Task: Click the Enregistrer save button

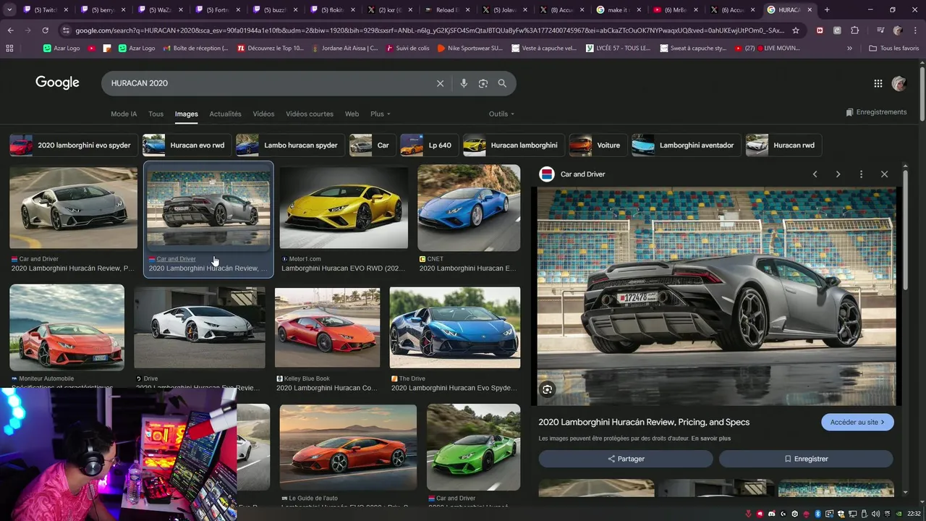Action: pos(806,459)
